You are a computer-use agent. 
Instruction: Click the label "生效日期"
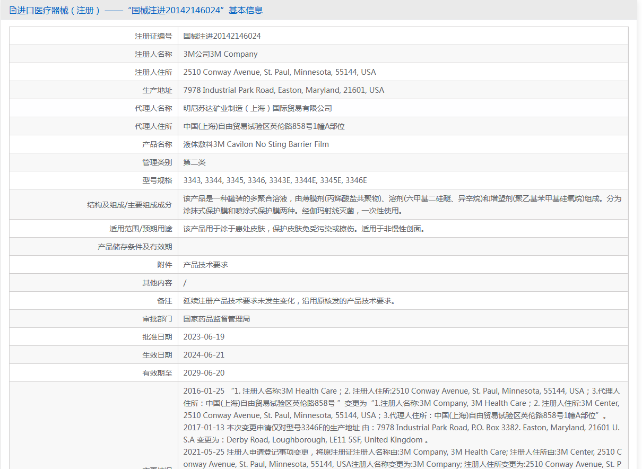tap(157, 355)
